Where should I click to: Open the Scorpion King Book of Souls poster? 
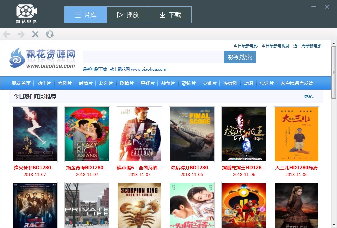[x=139, y=205]
